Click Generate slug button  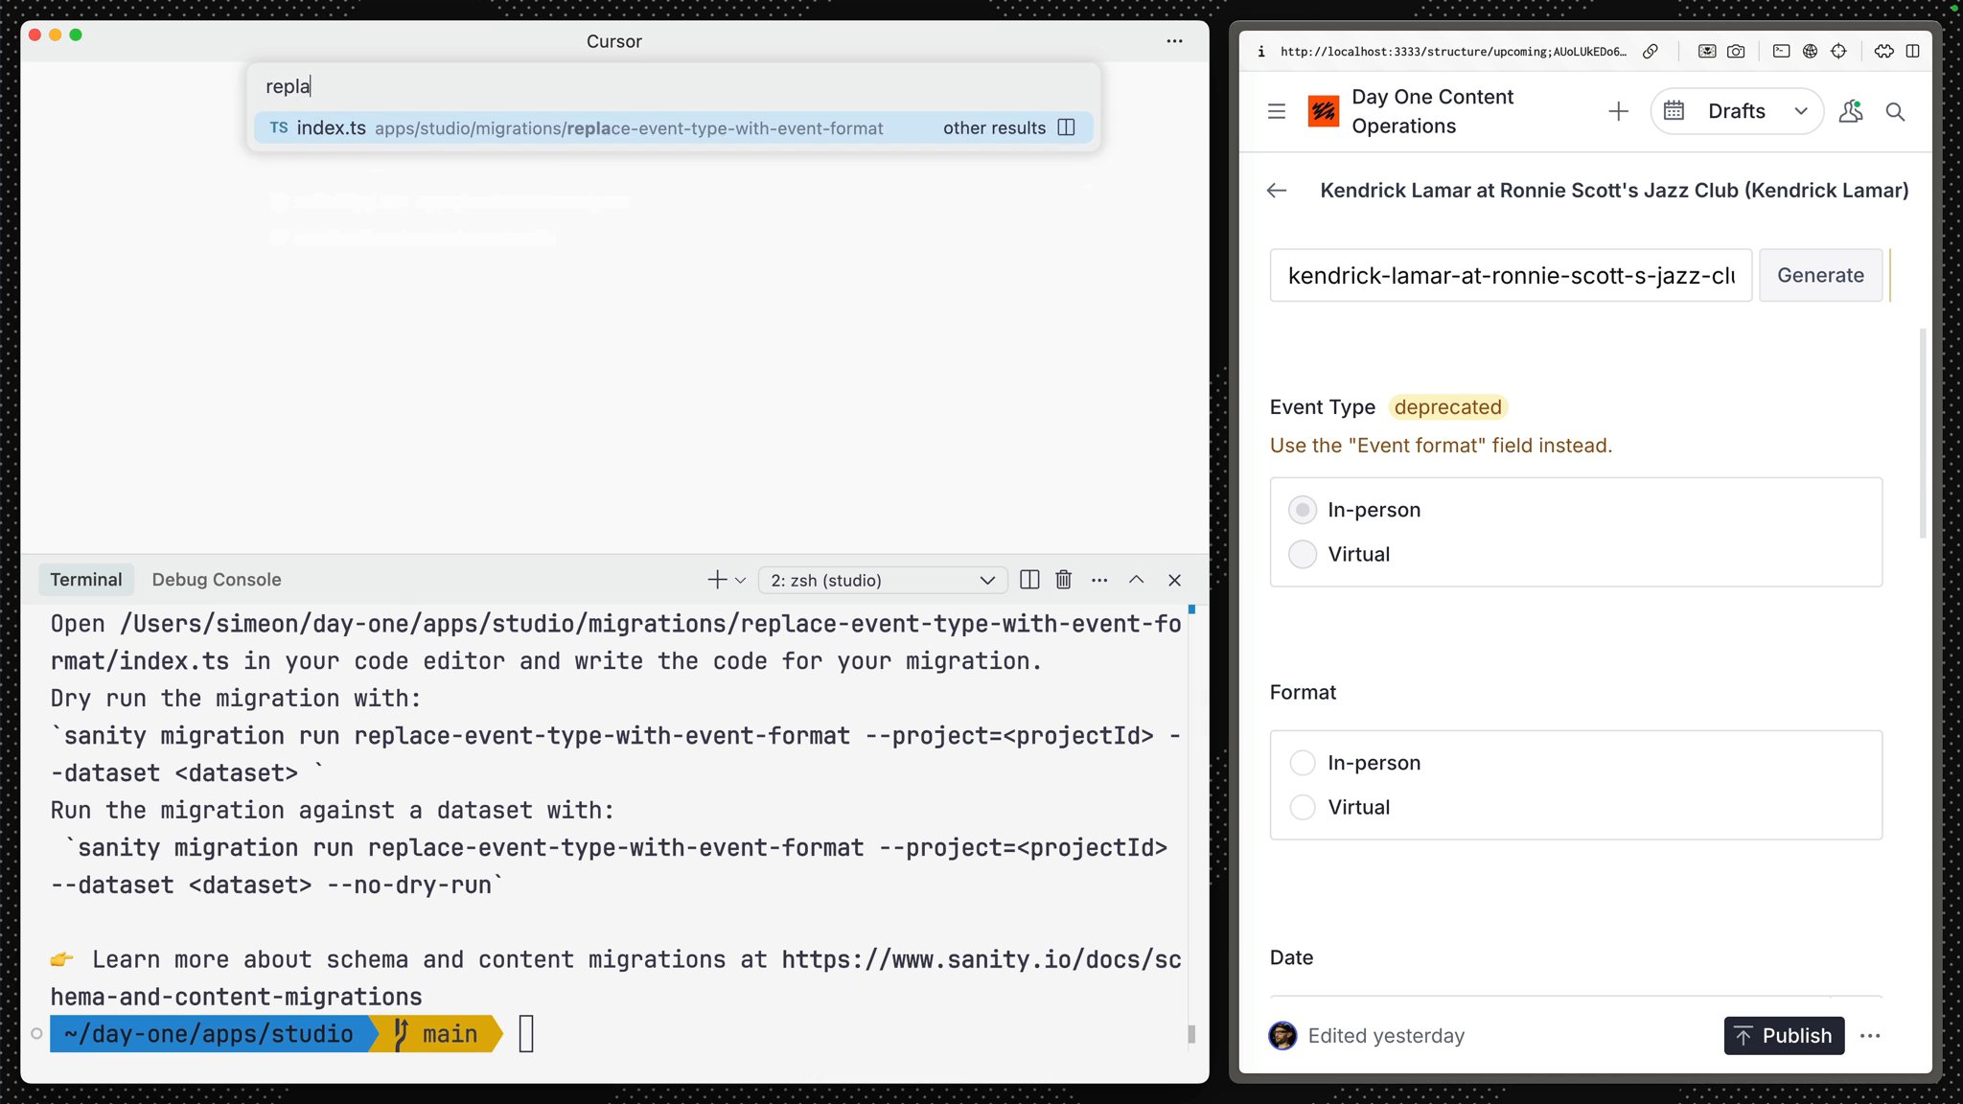(1820, 275)
